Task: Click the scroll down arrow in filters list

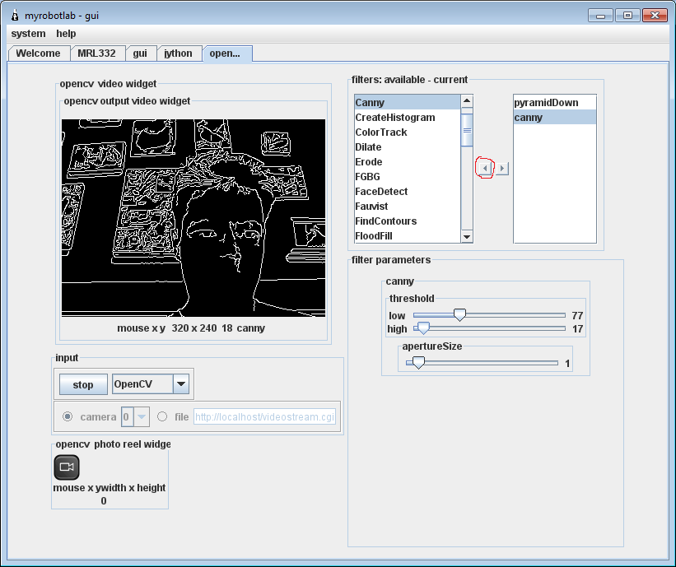Action: point(467,237)
